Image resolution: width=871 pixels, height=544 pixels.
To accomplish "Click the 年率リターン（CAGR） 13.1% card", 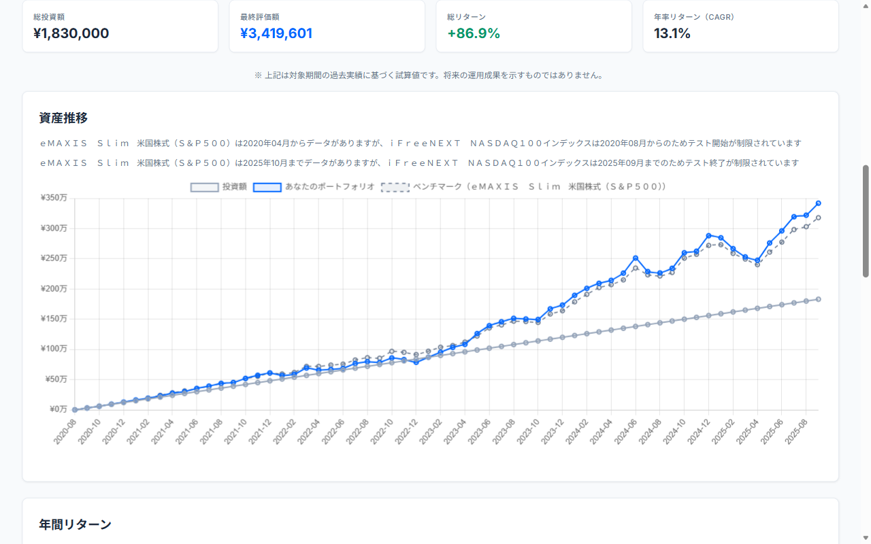I will (740, 26).
